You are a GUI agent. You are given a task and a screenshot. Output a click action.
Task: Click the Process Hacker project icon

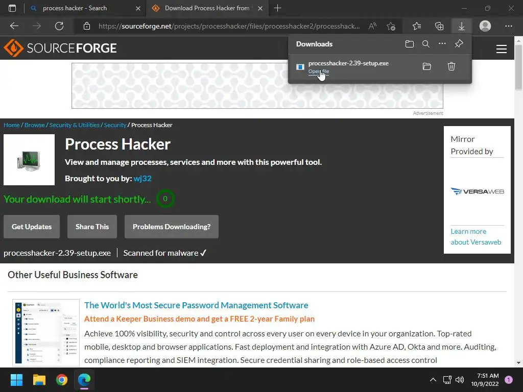click(x=29, y=160)
